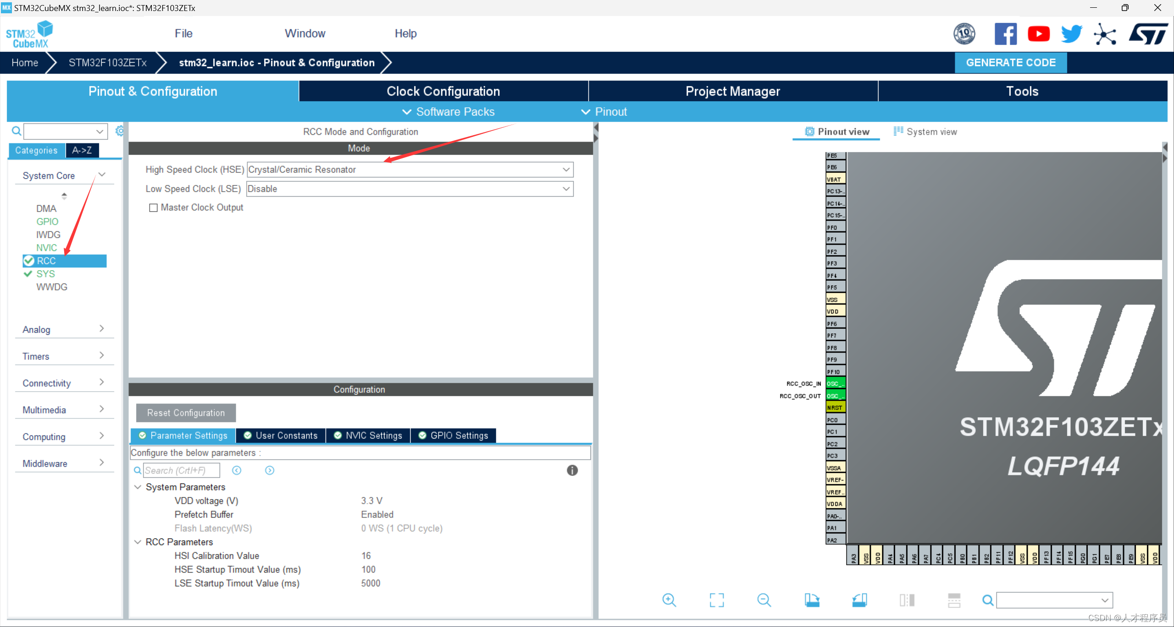Open the Low Speed Clock (LSE) dropdown
This screenshot has height=627, width=1174.
pos(410,189)
